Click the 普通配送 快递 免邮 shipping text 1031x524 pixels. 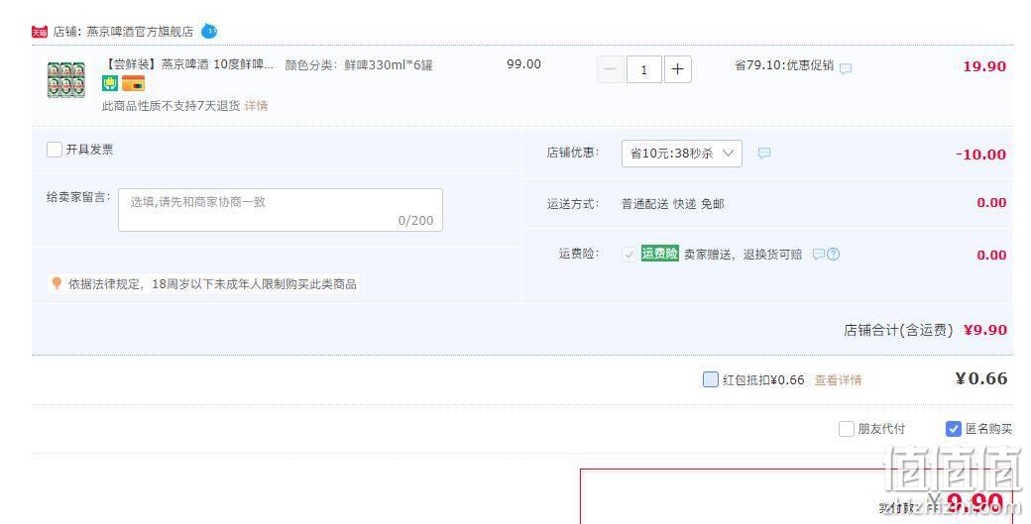tap(673, 204)
